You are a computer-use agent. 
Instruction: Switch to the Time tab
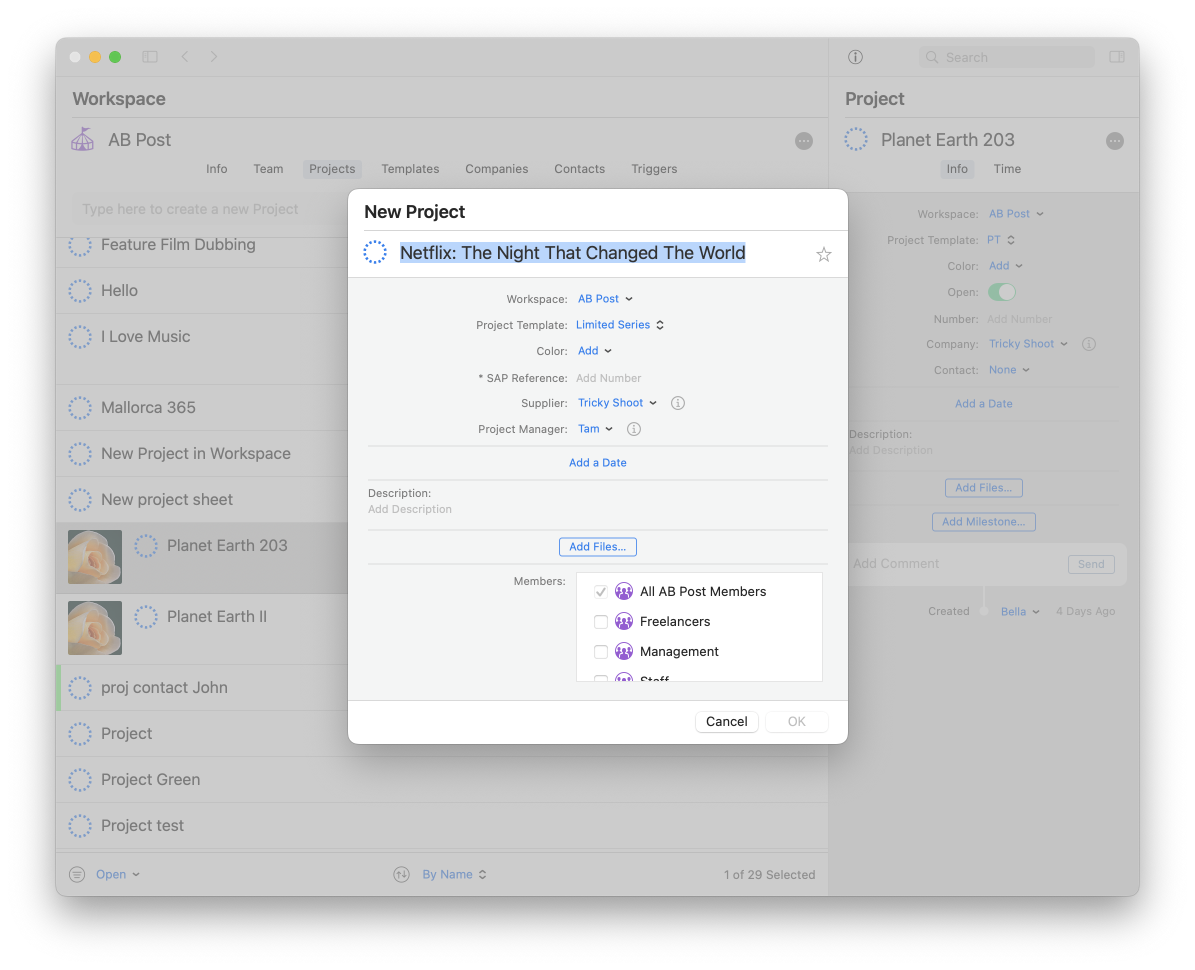tap(1006, 168)
